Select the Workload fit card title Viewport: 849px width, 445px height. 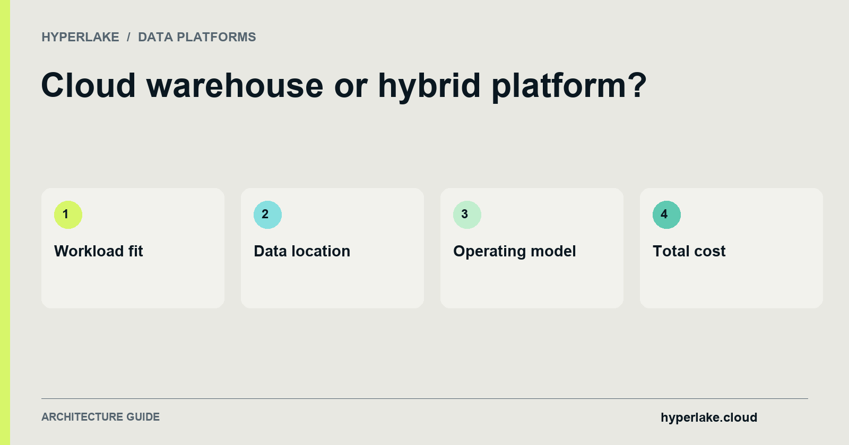[99, 251]
